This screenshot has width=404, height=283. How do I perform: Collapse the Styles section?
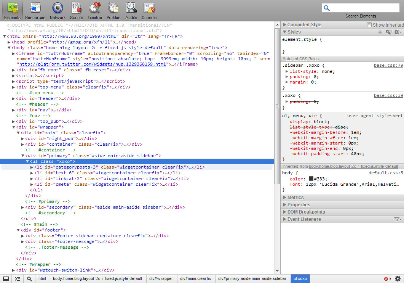(284, 32)
